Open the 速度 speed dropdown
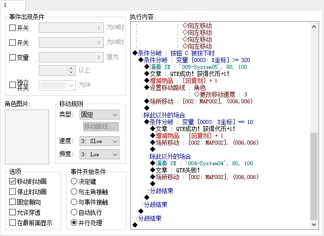 coord(99,141)
